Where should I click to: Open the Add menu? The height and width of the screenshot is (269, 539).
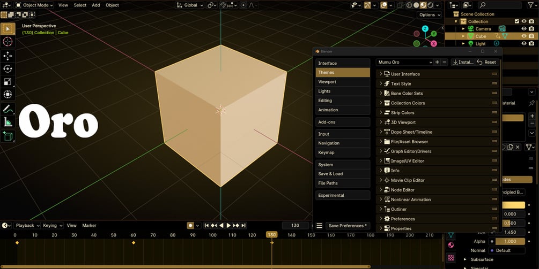96,5
